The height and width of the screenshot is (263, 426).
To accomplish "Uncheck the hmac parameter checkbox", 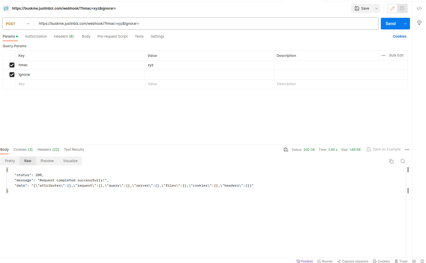I will (x=12, y=65).
